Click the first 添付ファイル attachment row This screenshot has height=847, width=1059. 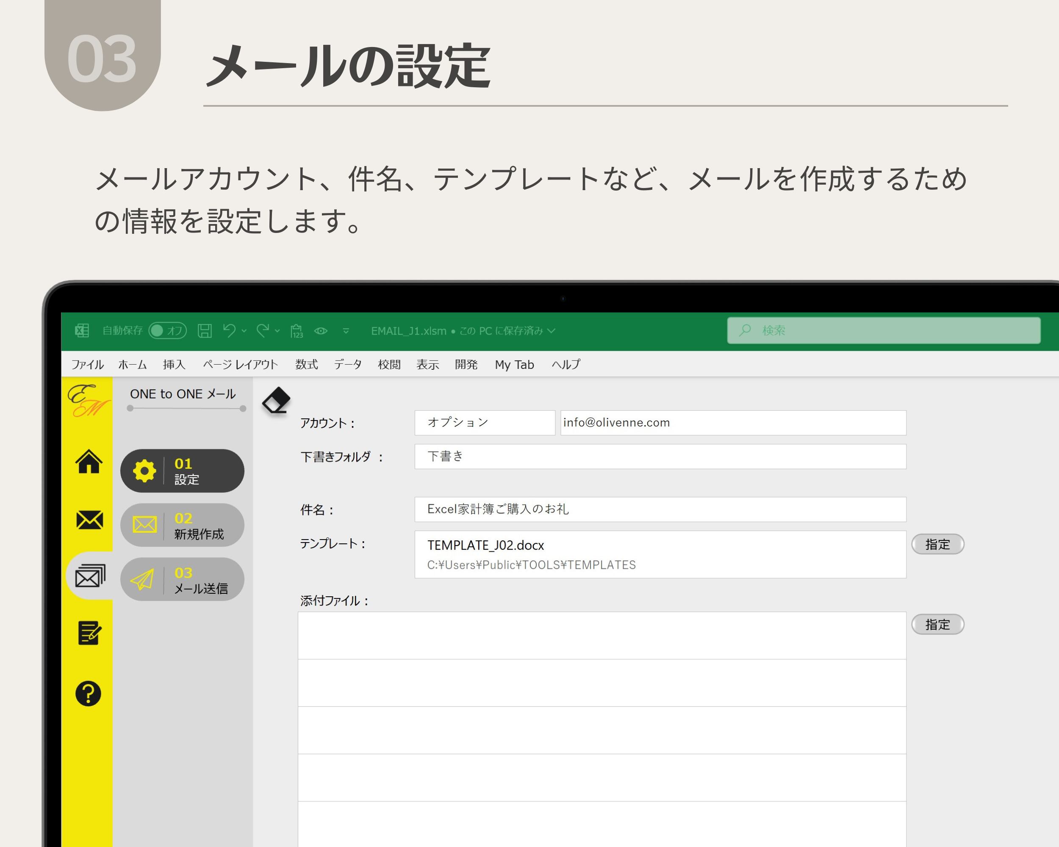coord(602,635)
